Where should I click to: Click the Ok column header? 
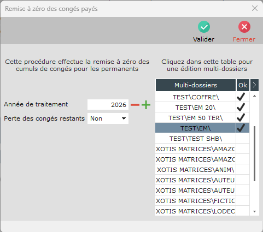pyautogui.click(x=243, y=85)
